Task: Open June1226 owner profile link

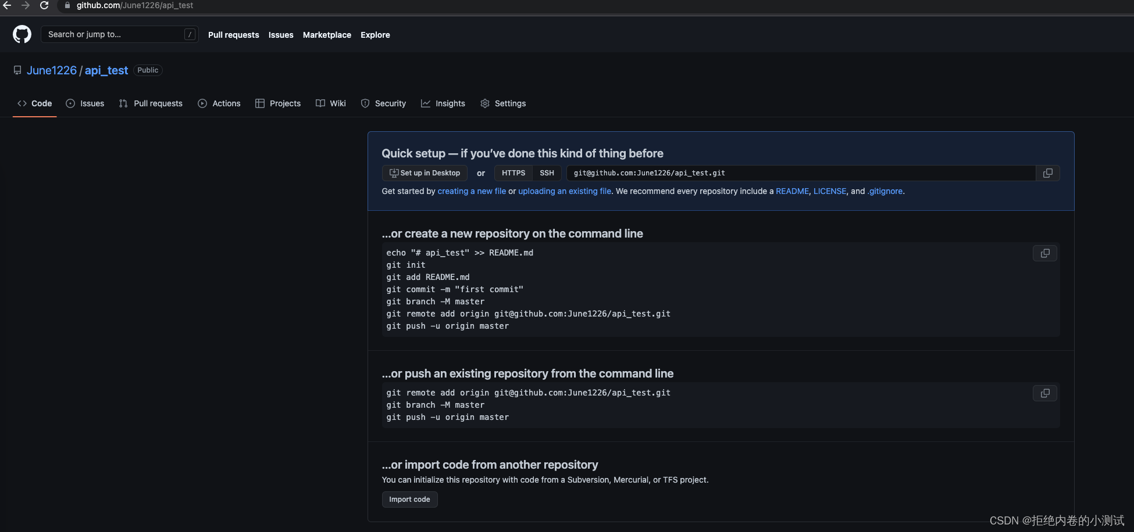Action: click(x=52, y=70)
